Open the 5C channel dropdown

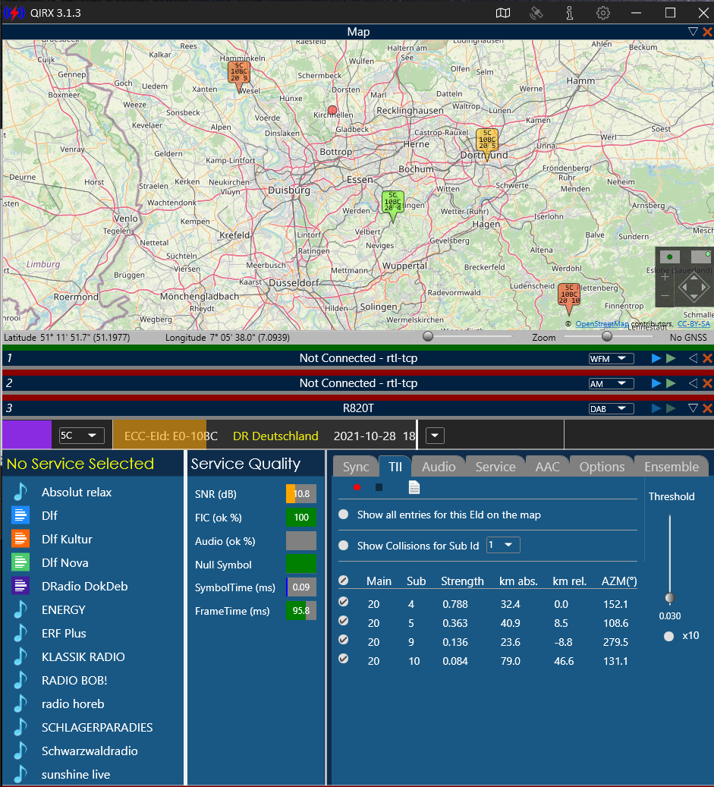(82, 436)
